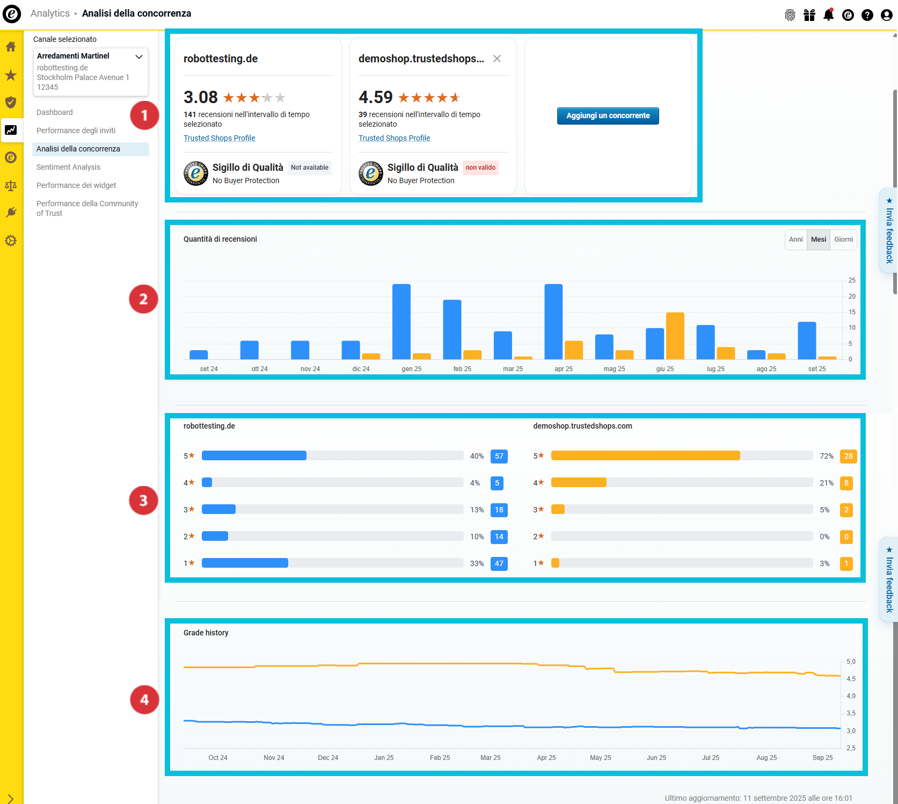Click the help question mark icon

[867, 15]
